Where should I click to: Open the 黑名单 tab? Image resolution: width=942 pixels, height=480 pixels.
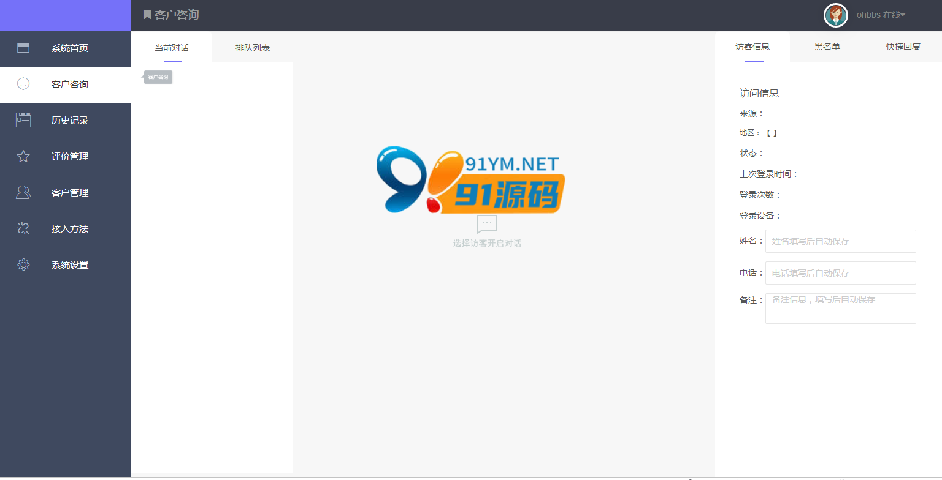(827, 47)
